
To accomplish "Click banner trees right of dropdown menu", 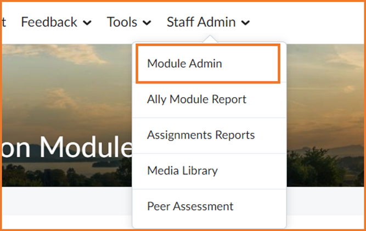I will tap(325, 168).
